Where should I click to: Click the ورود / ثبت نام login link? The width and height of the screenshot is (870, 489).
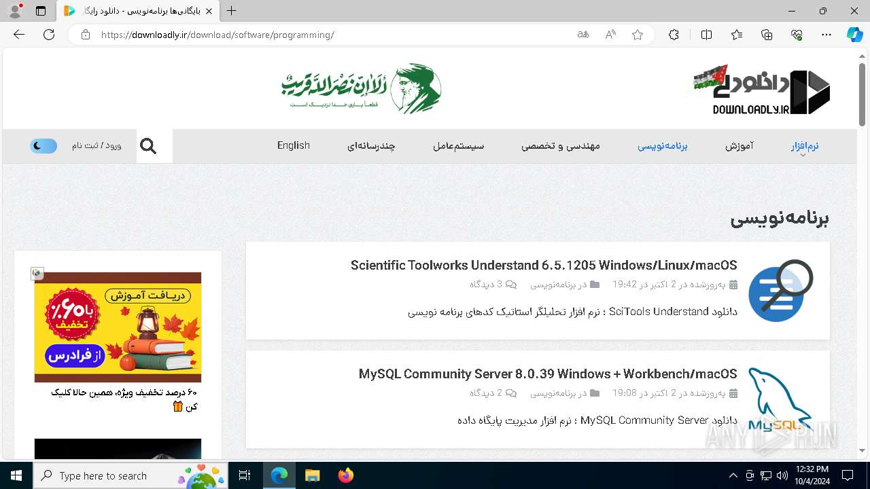tap(97, 145)
